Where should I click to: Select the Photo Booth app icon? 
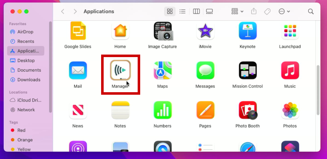point(248,110)
